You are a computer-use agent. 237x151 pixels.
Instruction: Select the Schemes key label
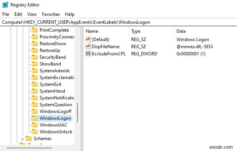pos(42,139)
